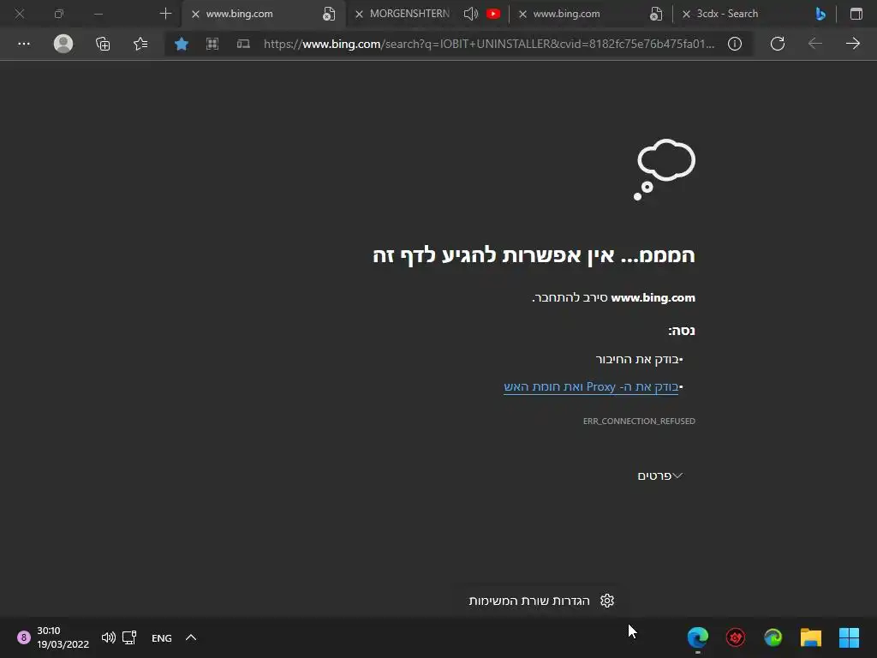The height and width of the screenshot is (658, 877).
Task: Open the Favorites list icon
Action: click(140, 44)
